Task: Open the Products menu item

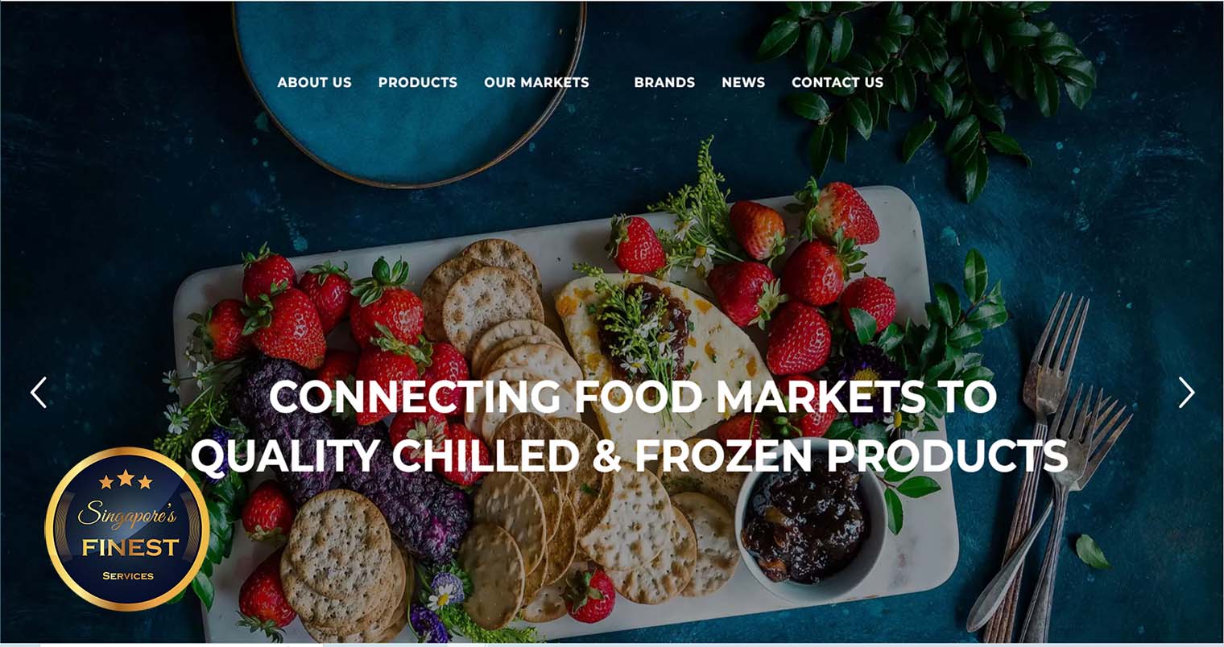Action: coord(418,82)
